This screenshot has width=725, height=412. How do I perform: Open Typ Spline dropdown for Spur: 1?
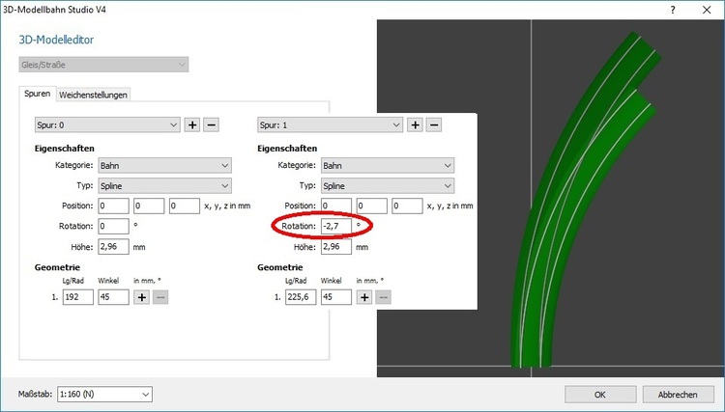tap(388, 186)
